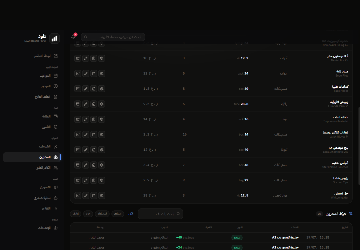This screenshot has width=360, height=250.
Task: Receive stock for Dental Bur Kit
Action: [102, 58]
